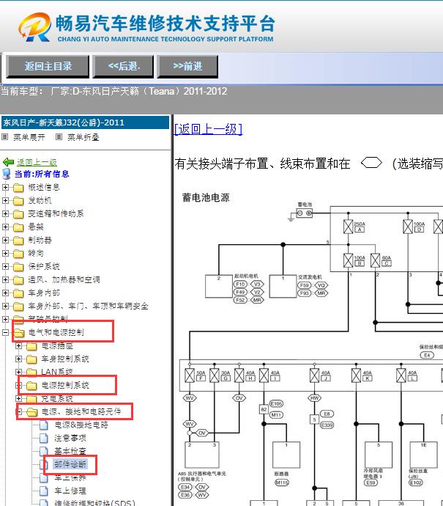This screenshot has width=443, height=506.
Task: Expand the 制动器 tree node
Action: 5,240
